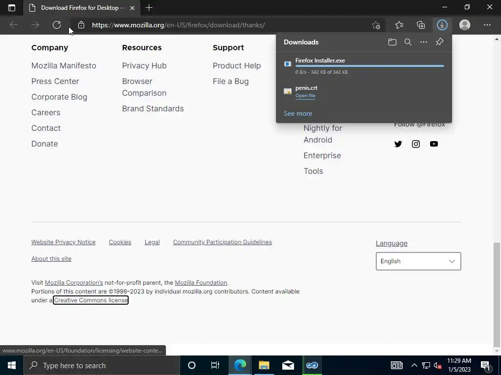Pin the Downloads panel
The width and height of the screenshot is (501, 375).
(440, 42)
